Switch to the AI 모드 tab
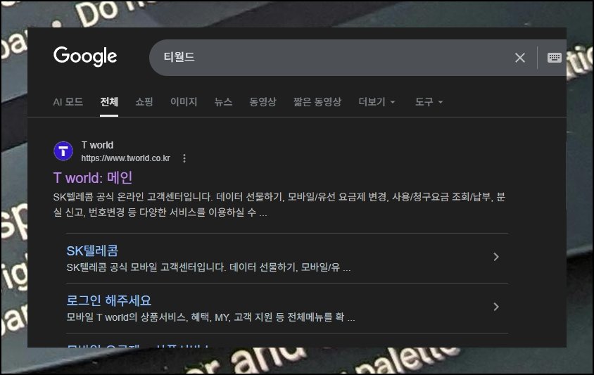This screenshot has height=375, width=594. [x=68, y=102]
